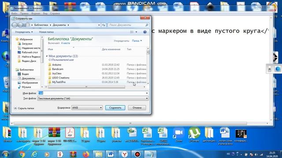Open help with blue question icon in dialog
This screenshot has height=158, width=282.
tap(145, 32)
